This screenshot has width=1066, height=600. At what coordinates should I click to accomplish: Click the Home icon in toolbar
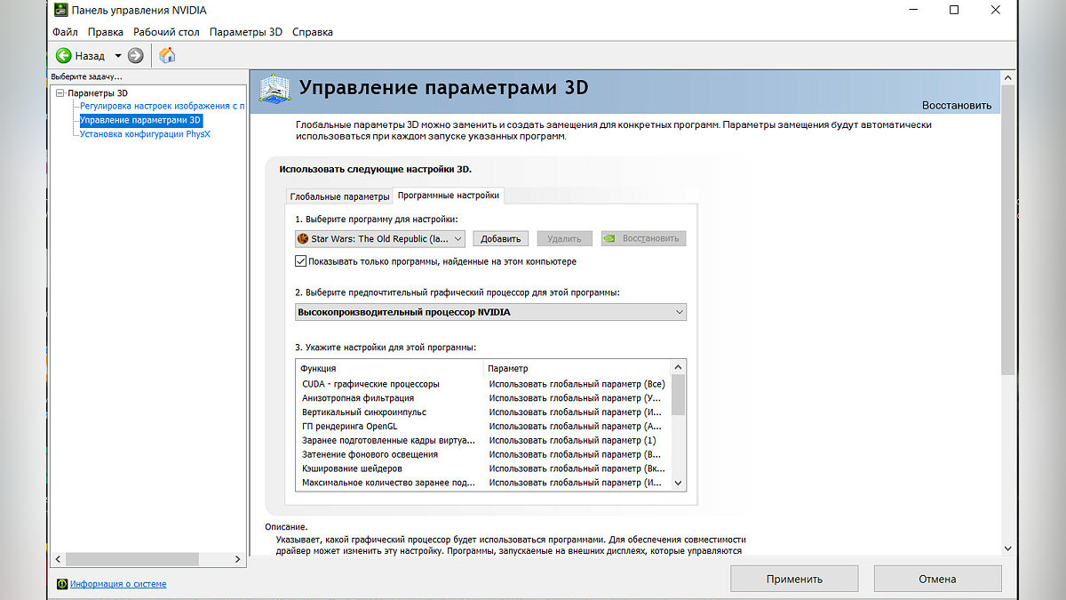[x=167, y=56]
